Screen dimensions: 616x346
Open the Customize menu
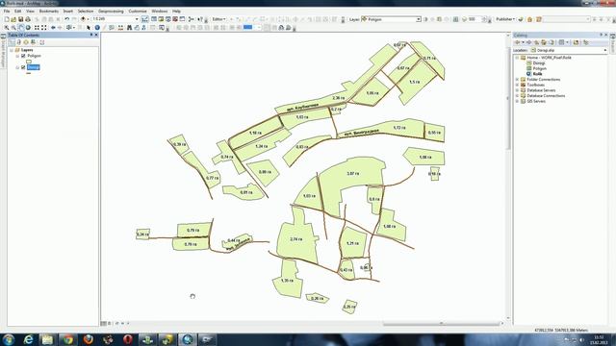pyautogui.click(x=138, y=12)
